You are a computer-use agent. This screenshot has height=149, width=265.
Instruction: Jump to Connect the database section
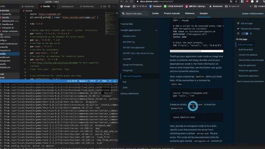(248, 55)
